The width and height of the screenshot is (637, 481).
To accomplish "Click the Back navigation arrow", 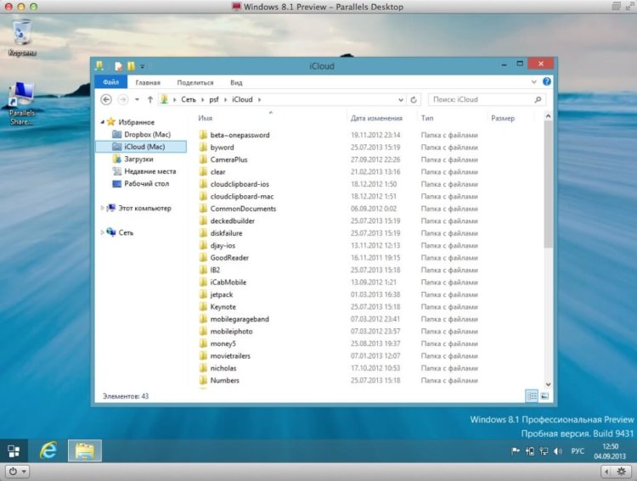I will pos(106,99).
